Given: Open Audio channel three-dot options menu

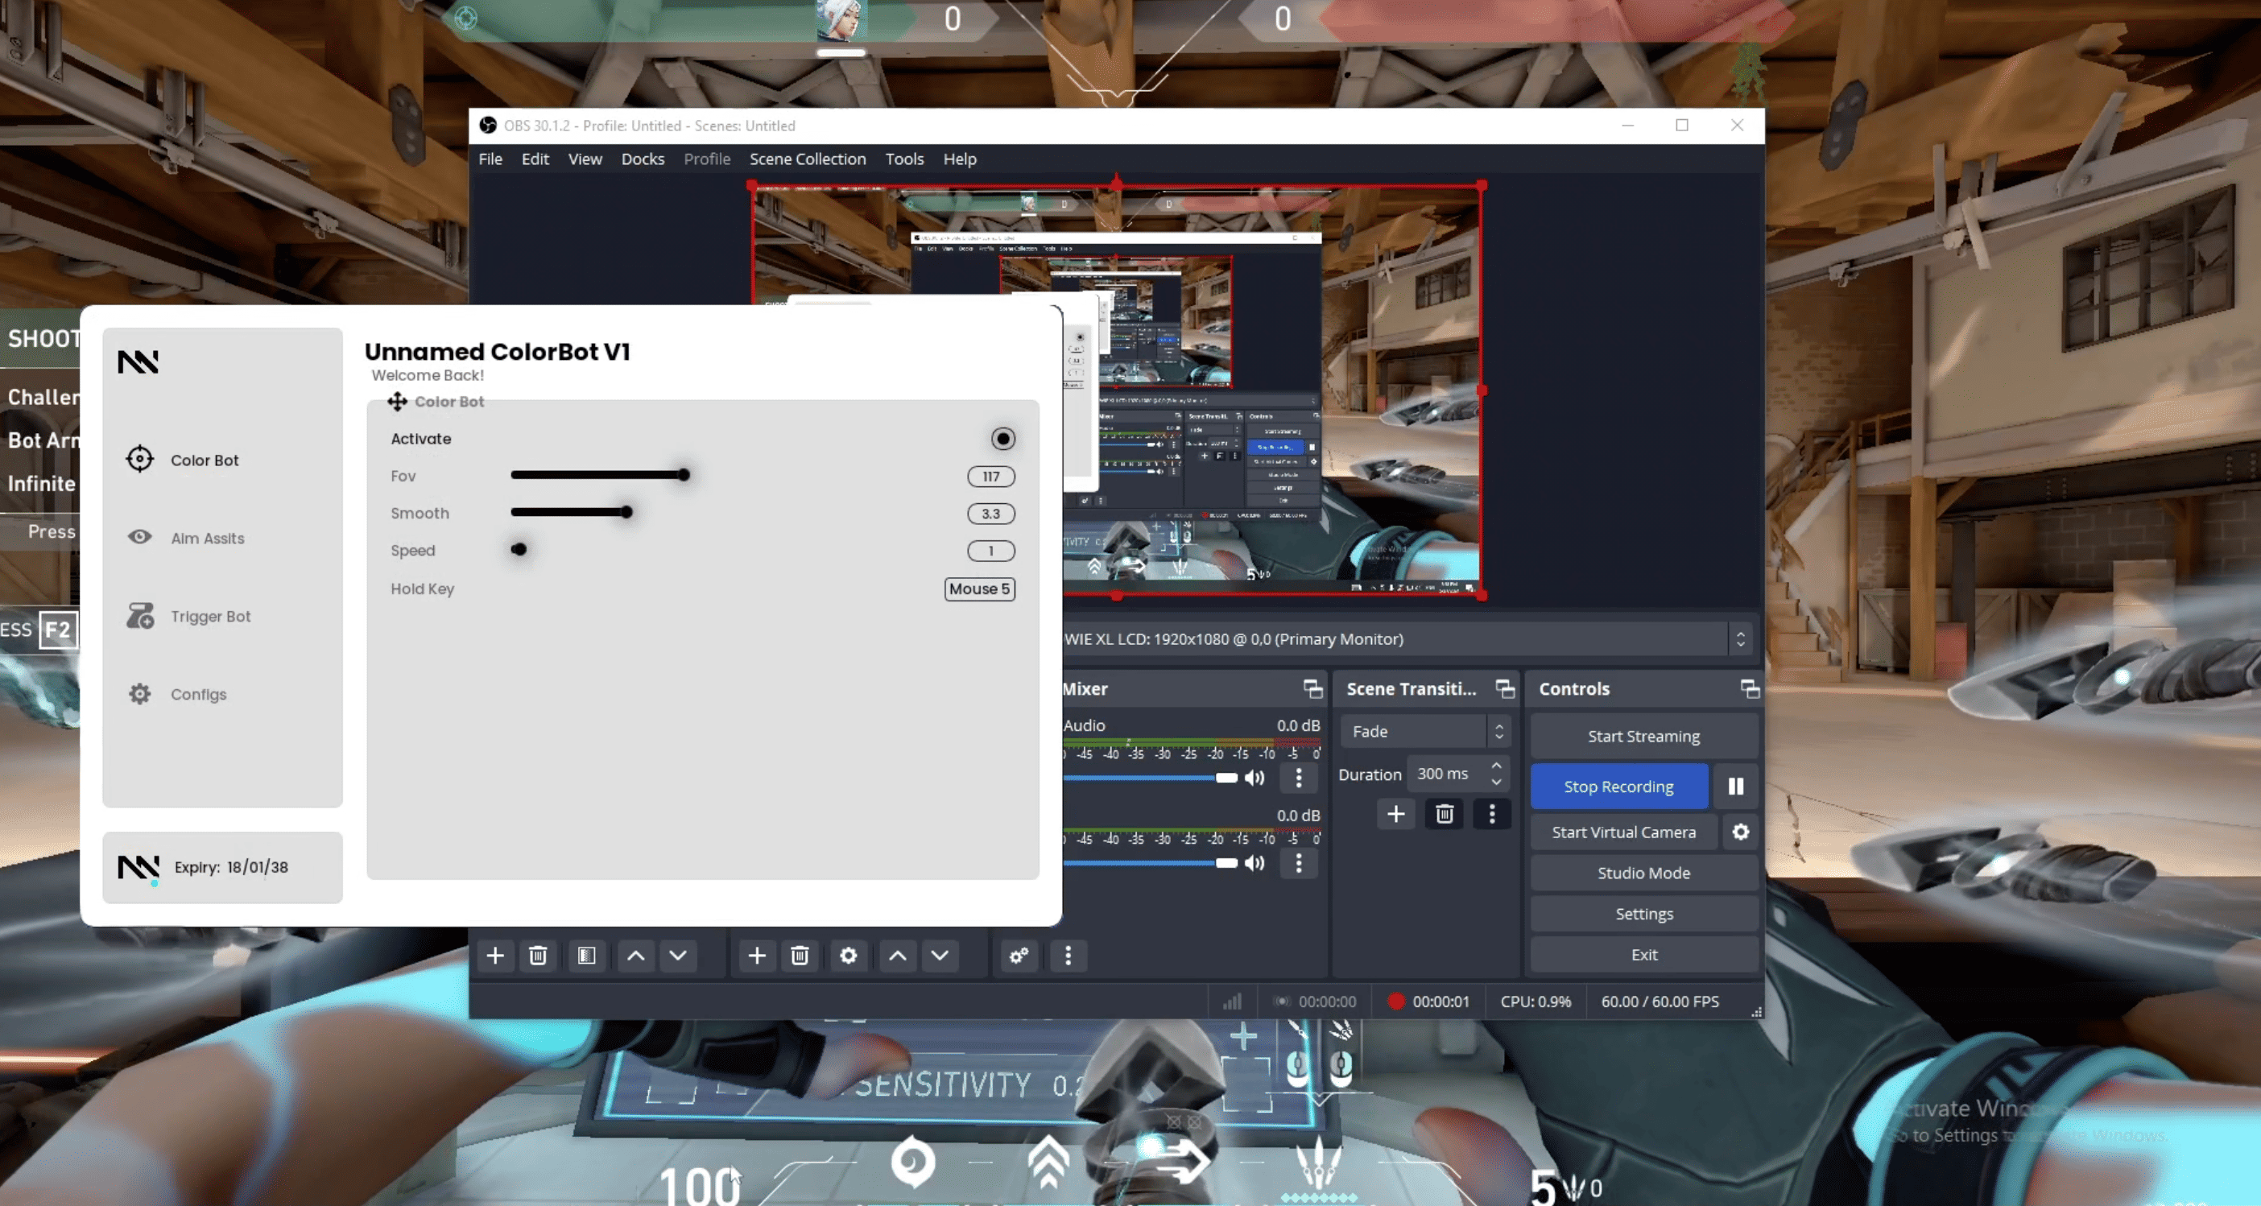Looking at the screenshot, I should 1299,778.
